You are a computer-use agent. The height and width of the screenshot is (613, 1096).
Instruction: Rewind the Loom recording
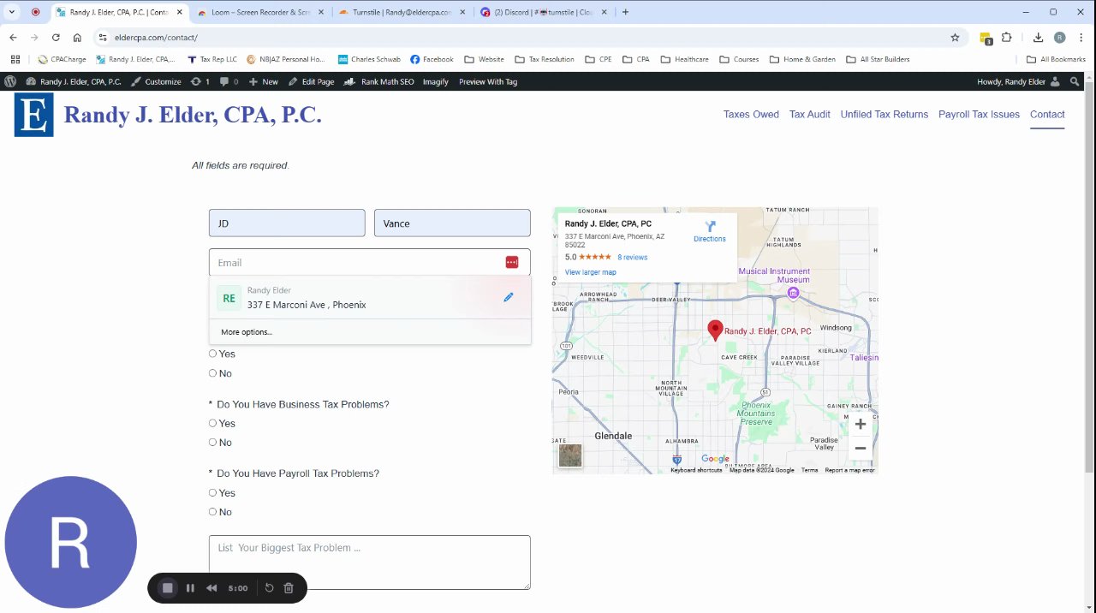211,588
